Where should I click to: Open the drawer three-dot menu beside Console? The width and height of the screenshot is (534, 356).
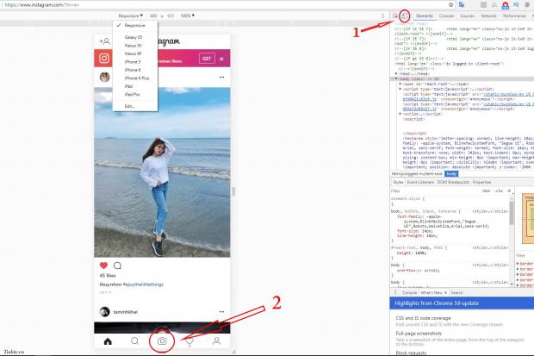pyautogui.click(x=395, y=292)
